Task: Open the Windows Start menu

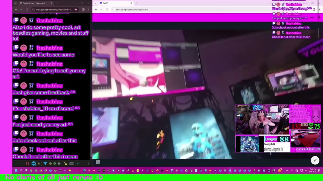Action: (16, 171)
